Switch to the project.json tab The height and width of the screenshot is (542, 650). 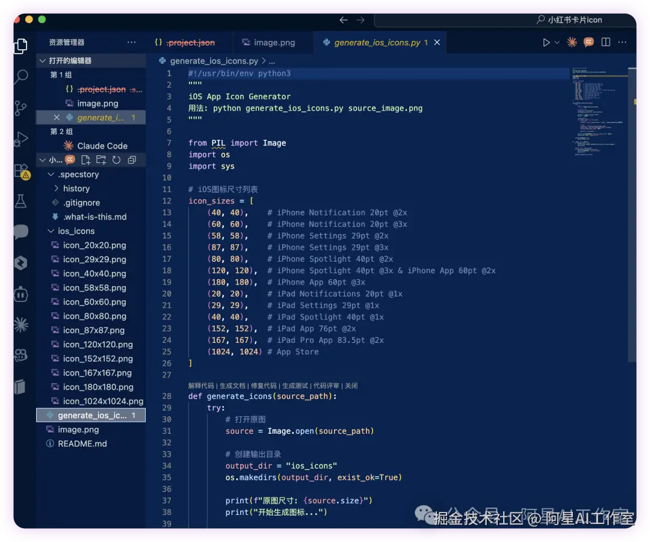190,42
